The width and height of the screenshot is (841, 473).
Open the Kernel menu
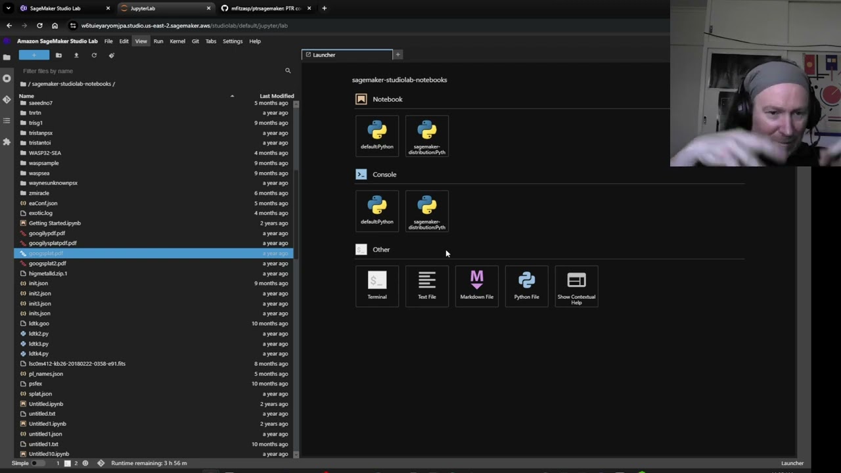[177, 41]
